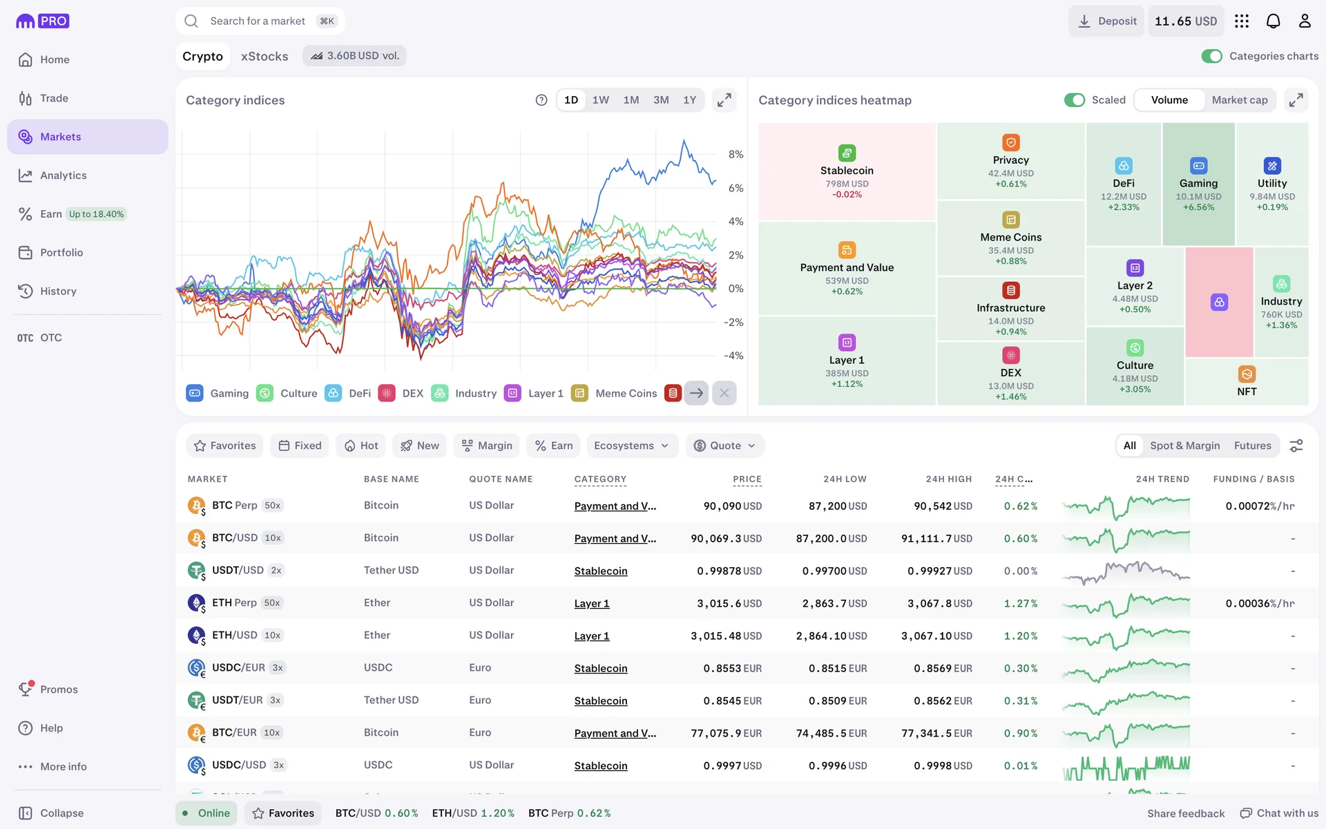Select the Futures market tab
Screen dimensions: 1326x829
(x=1252, y=446)
